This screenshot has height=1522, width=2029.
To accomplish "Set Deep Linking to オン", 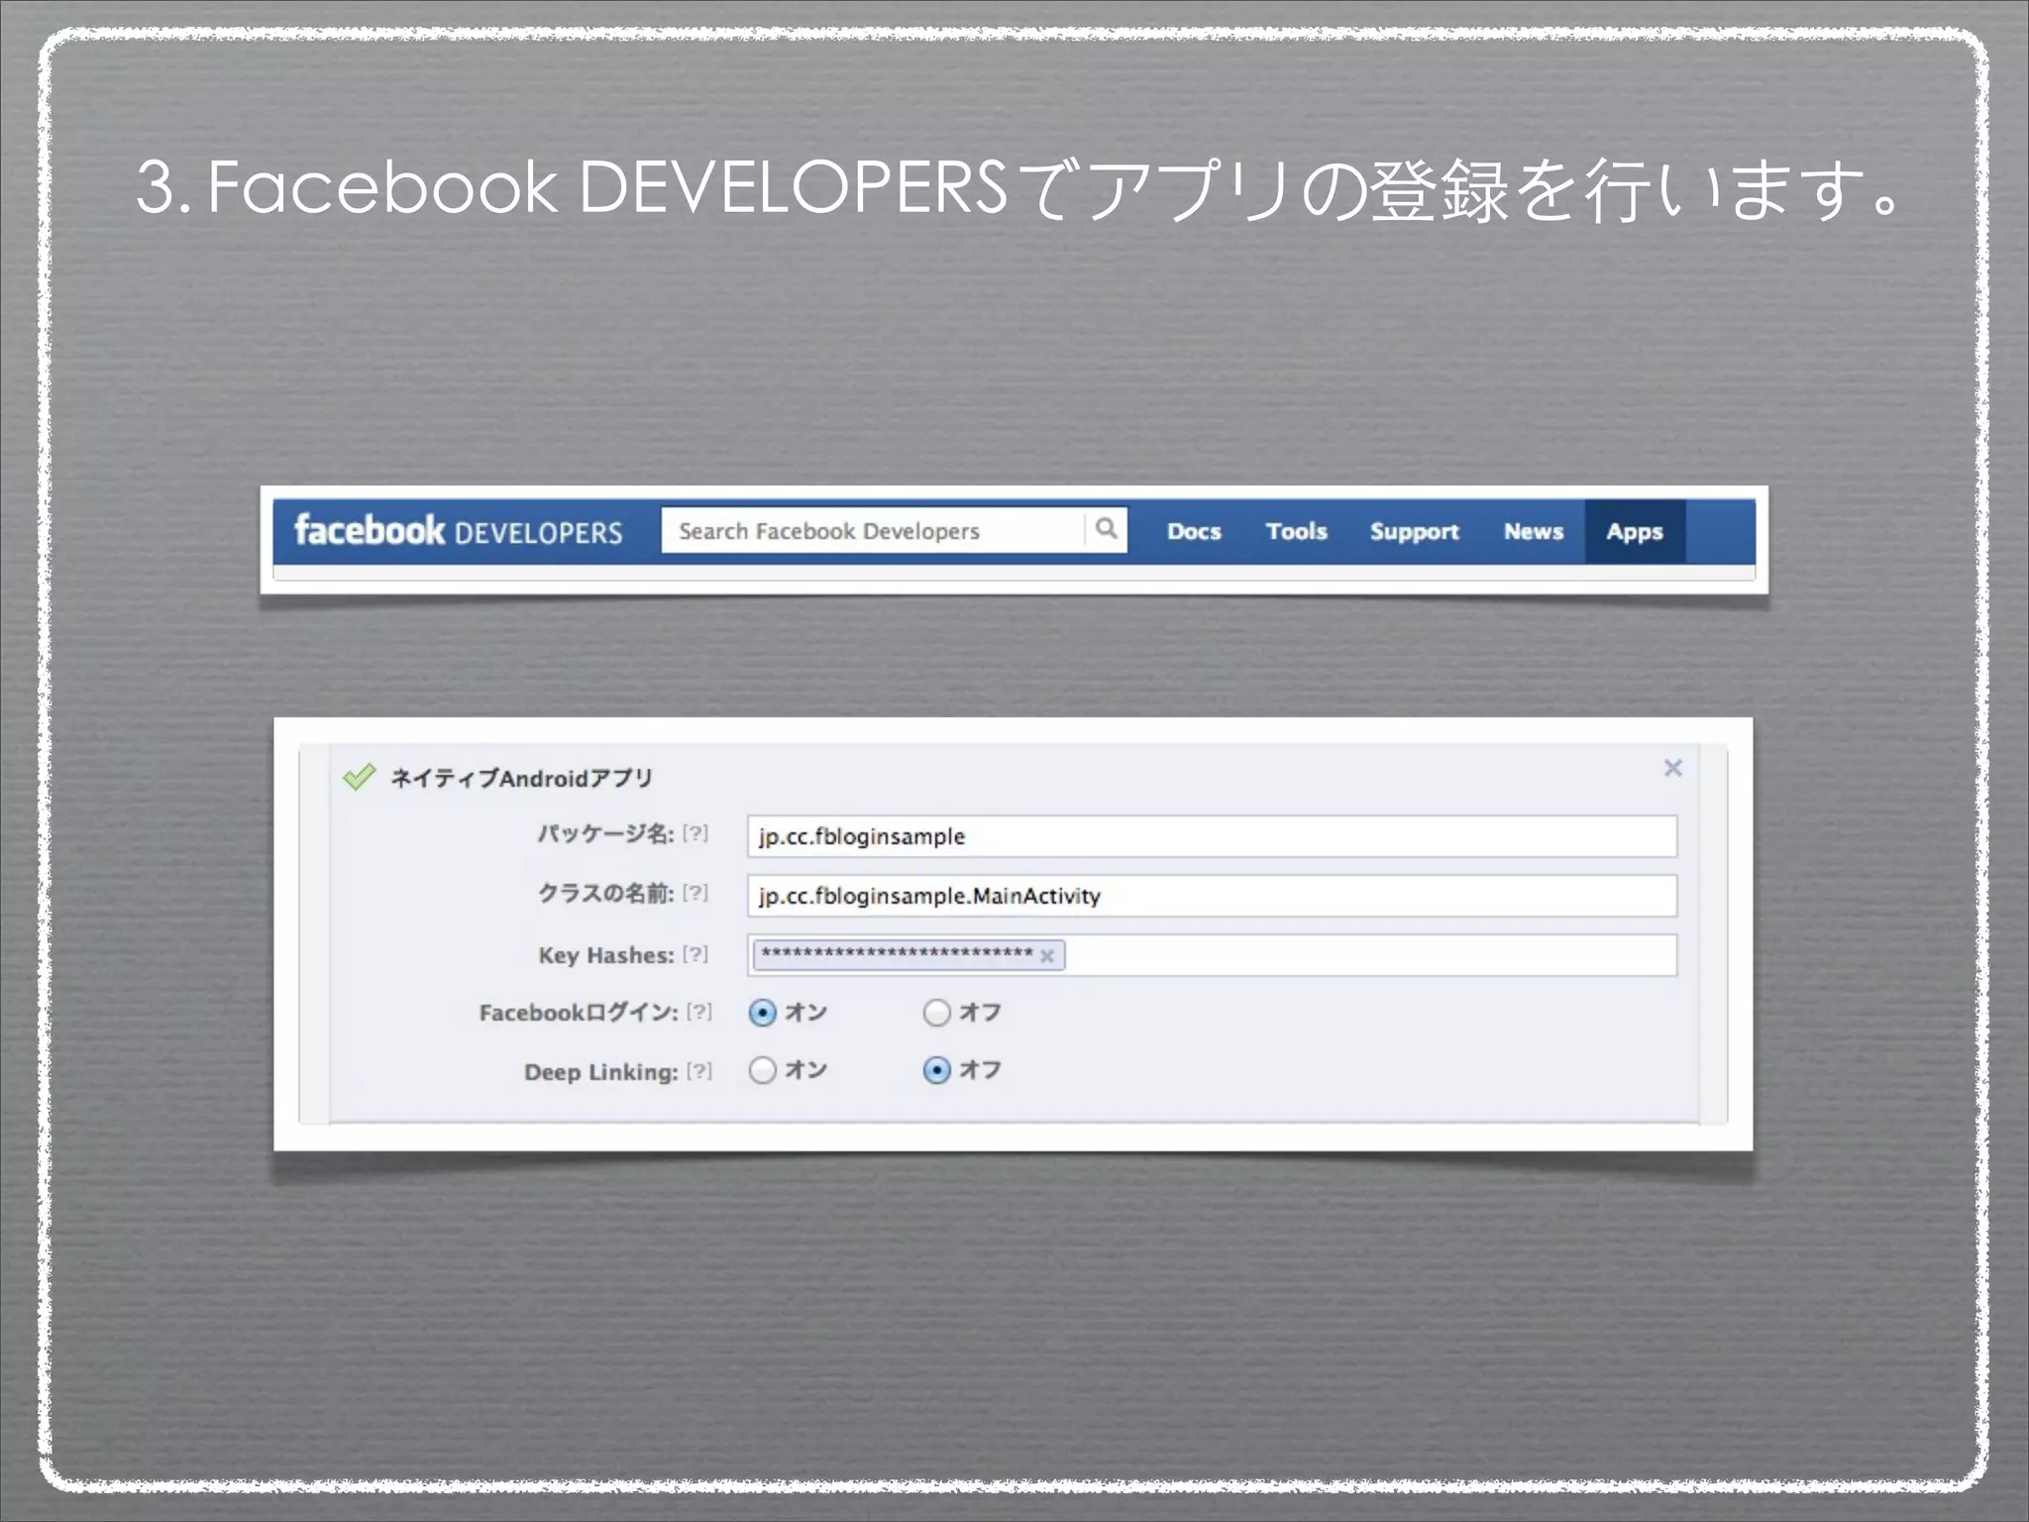I will tap(762, 1070).
